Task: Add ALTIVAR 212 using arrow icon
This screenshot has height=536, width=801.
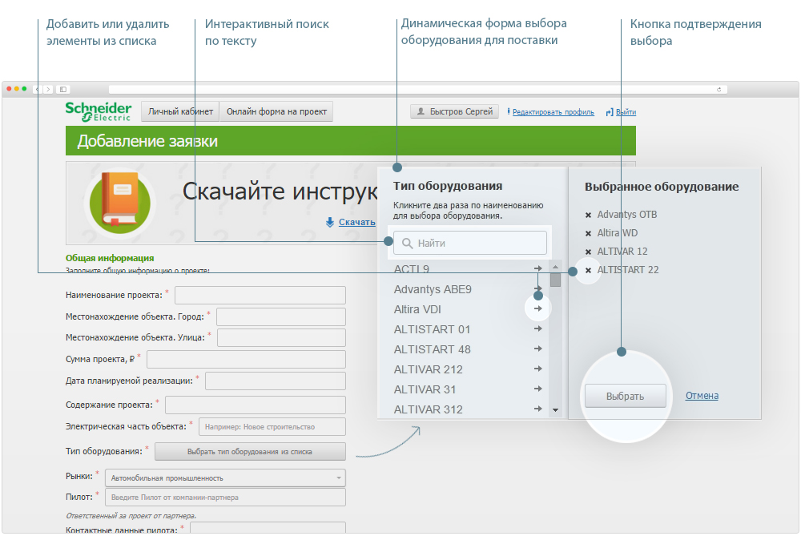Action: coord(538,369)
